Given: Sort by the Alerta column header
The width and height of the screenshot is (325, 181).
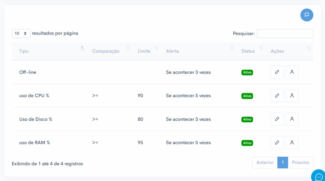Looking at the screenshot, I should [x=200, y=51].
